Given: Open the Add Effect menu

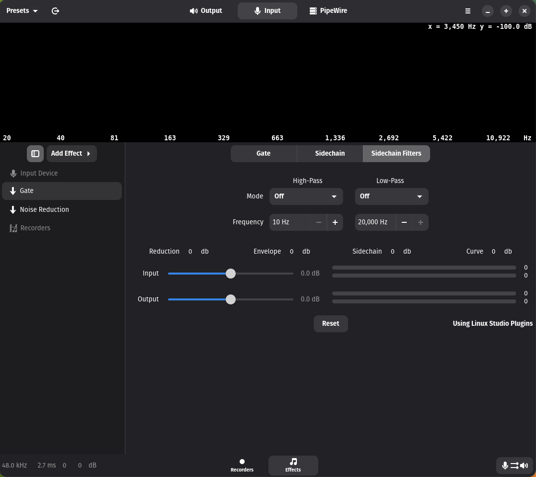Looking at the screenshot, I should click(71, 154).
